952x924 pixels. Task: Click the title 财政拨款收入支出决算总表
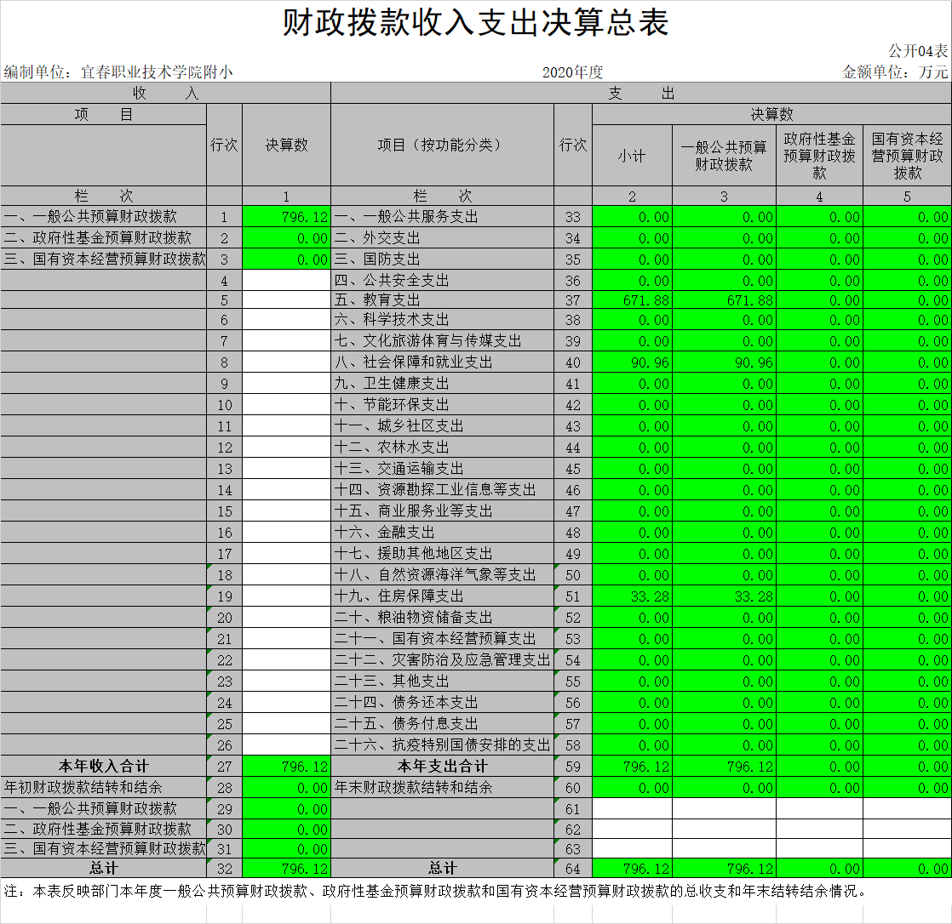pyautogui.click(x=475, y=23)
